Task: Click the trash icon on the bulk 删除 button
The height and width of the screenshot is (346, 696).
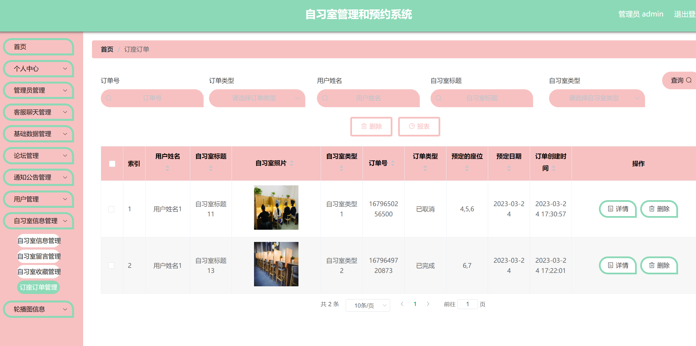Action: click(364, 127)
